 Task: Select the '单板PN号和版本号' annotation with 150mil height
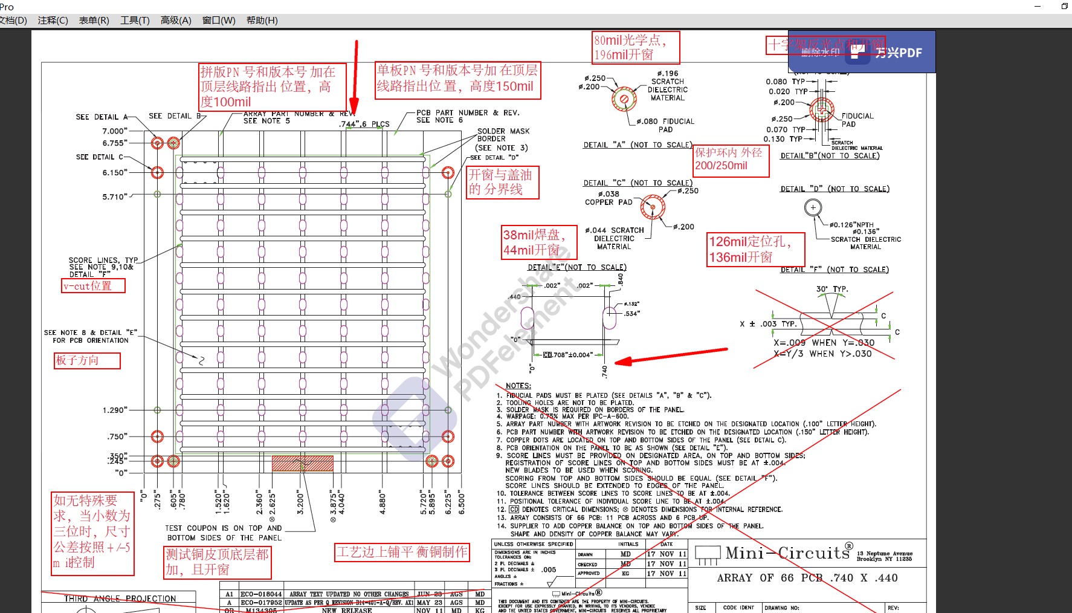pyautogui.click(x=457, y=79)
